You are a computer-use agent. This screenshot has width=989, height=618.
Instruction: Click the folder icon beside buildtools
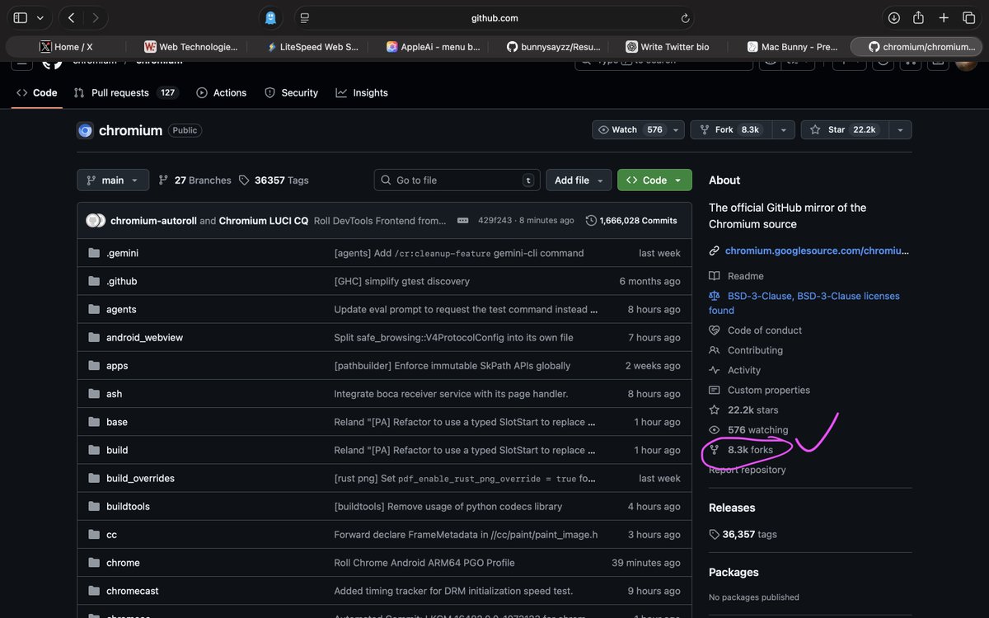click(94, 506)
